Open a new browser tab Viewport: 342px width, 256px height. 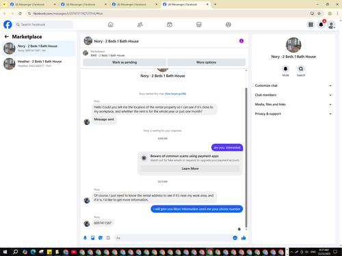[215, 4]
